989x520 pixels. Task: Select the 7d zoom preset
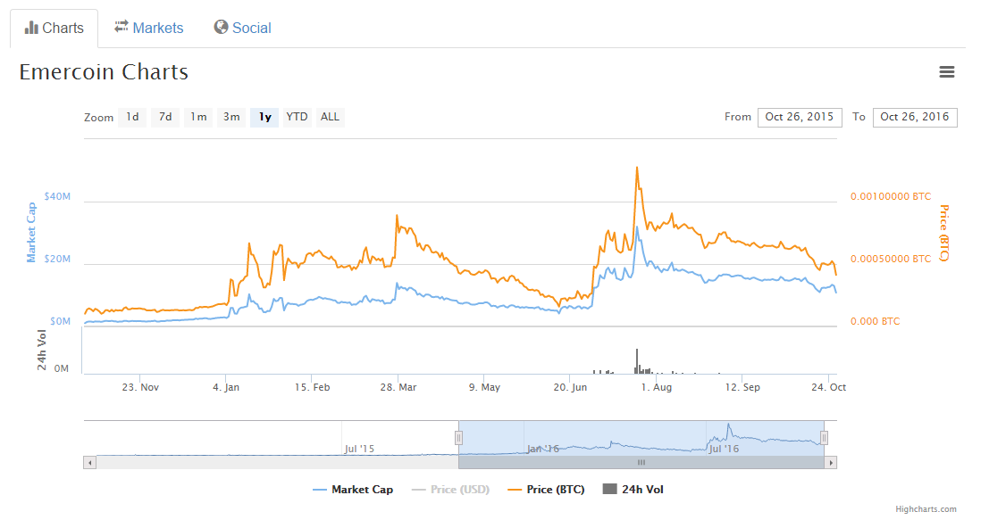pyautogui.click(x=164, y=117)
